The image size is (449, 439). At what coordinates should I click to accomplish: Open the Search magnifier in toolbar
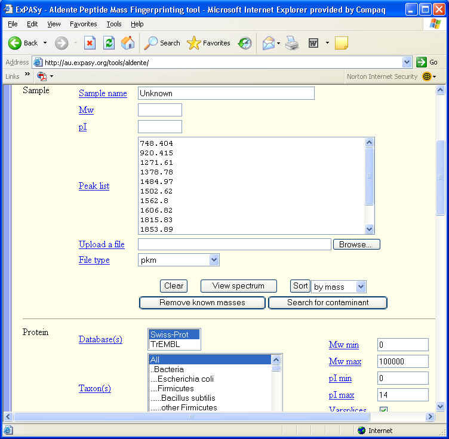(150, 43)
